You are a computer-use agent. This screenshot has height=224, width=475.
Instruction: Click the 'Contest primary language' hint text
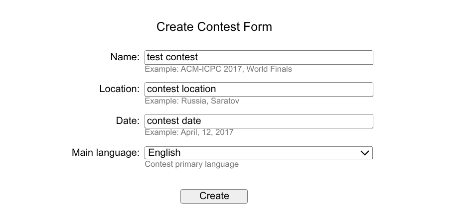click(191, 164)
